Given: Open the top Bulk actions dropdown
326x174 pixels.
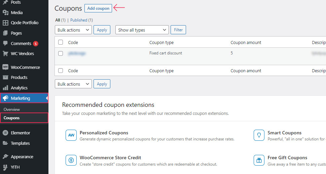Looking at the screenshot, I should [x=73, y=30].
